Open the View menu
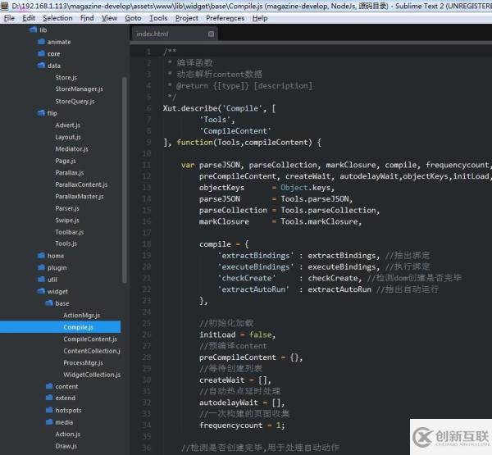The width and height of the screenshot is (492, 455). (109, 18)
